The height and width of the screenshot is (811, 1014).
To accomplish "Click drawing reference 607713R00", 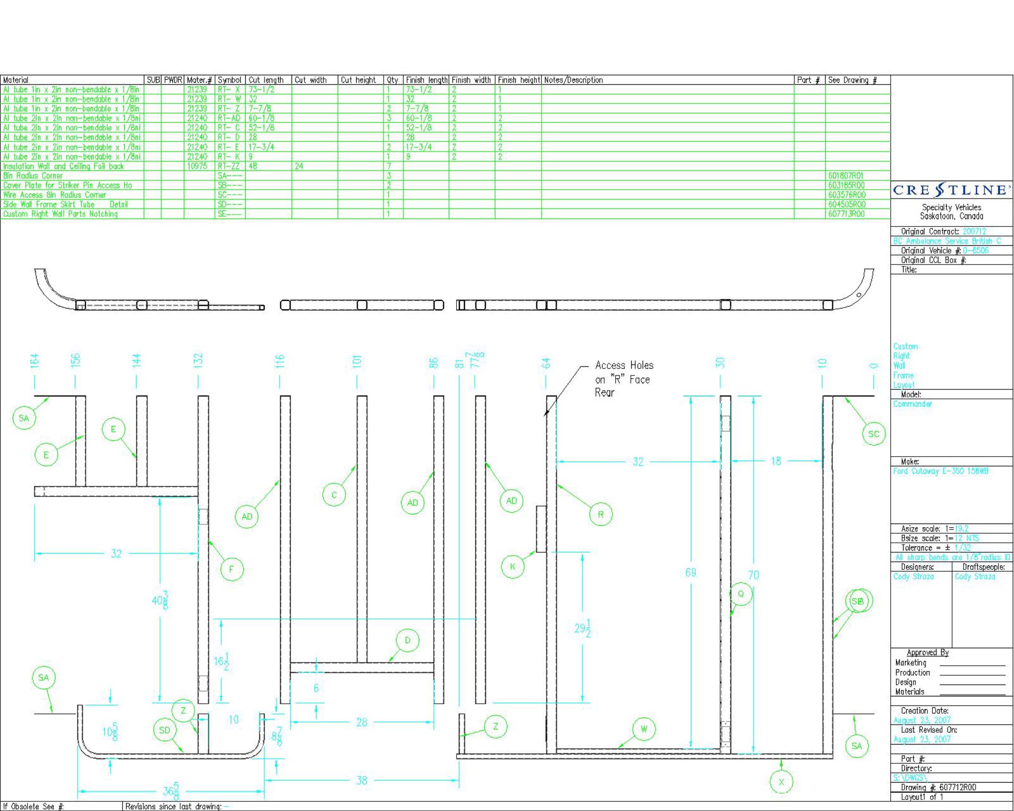I will [846, 214].
